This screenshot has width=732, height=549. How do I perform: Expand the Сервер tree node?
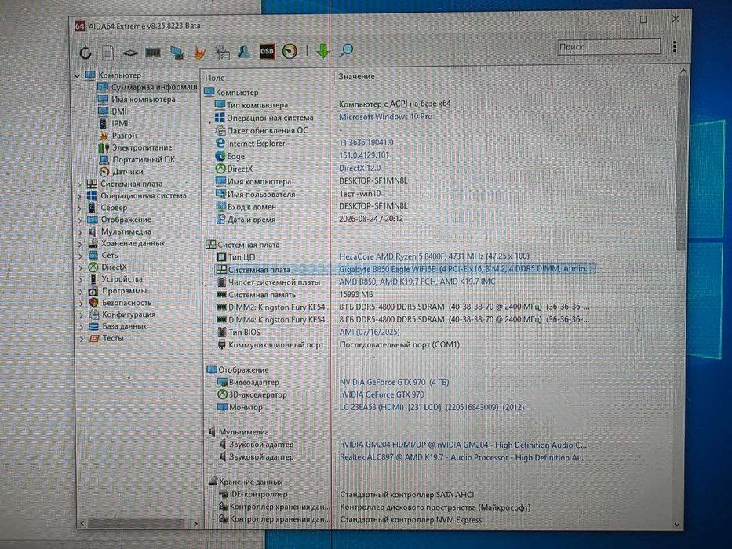click(80, 208)
